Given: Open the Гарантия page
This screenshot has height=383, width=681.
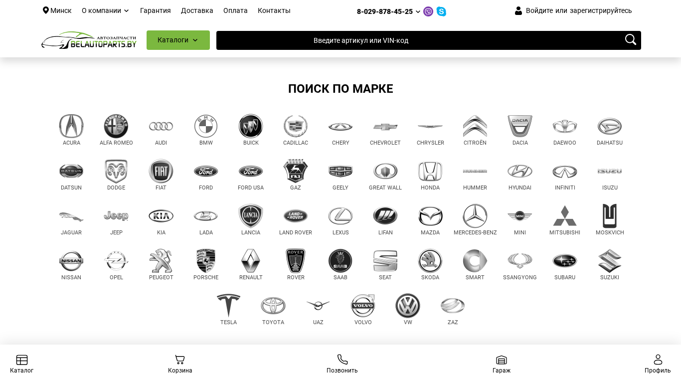Looking at the screenshot, I should pyautogui.click(x=156, y=10).
